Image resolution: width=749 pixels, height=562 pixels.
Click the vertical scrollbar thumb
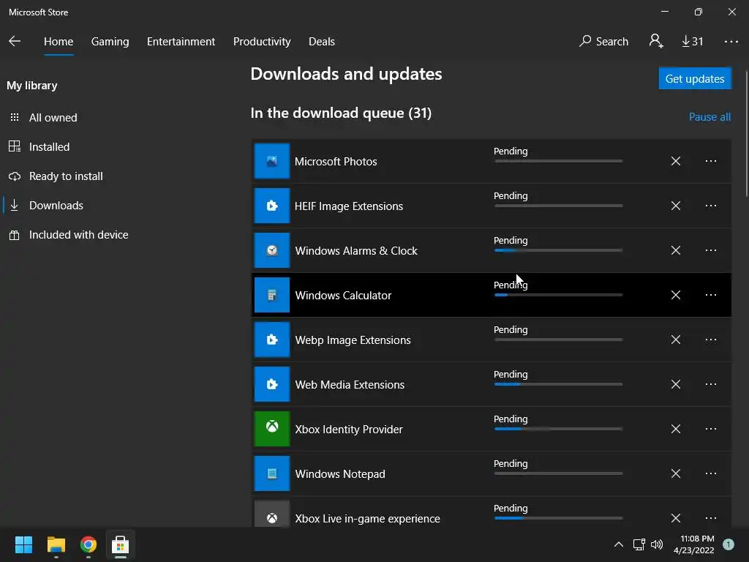747,134
